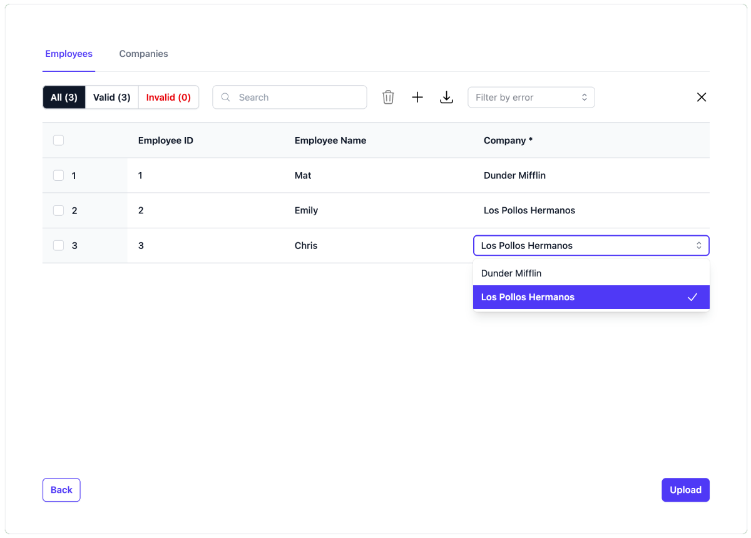
Task: Click the search magnifier icon
Action: point(226,97)
